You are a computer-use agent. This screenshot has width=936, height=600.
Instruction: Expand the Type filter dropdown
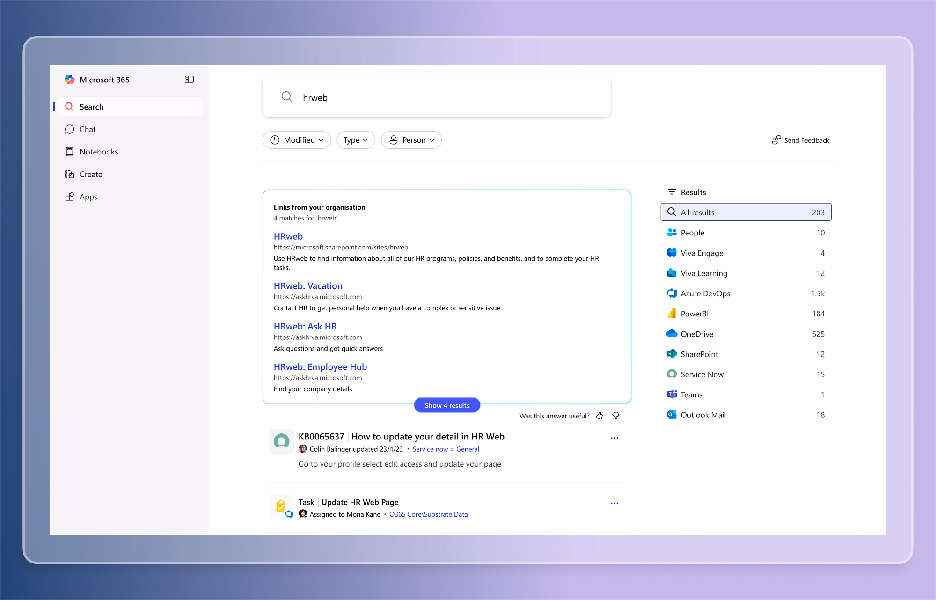356,140
